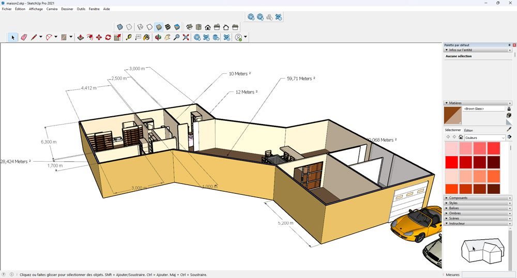Switch to the Édition materials tab
517x278 pixels.
click(x=468, y=130)
